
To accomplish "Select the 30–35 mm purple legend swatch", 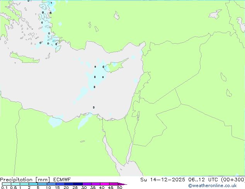I will (87, 184).
